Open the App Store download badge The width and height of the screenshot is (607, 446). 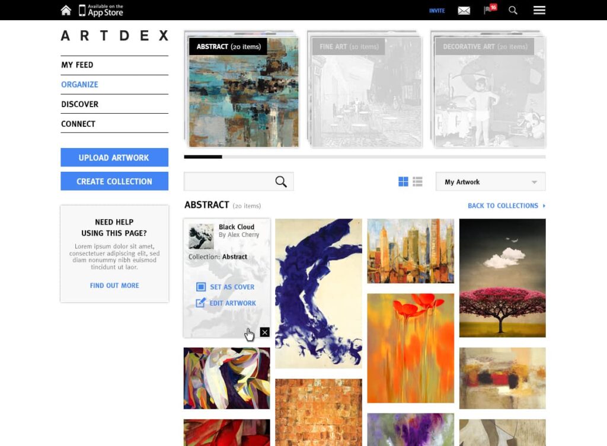[101, 10]
